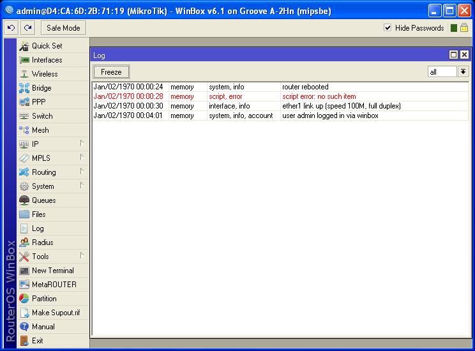Image resolution: width=475 pixels, height=351 pixels.
Task: Maximize the Log sub-window
Action: 453,55
